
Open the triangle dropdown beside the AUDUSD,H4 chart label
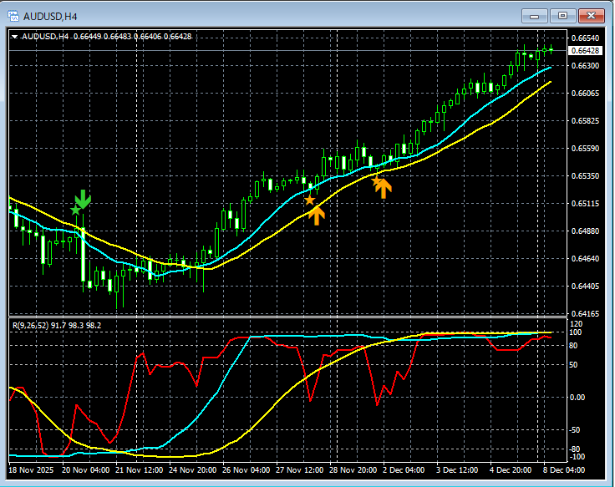[x=15, y=36]
